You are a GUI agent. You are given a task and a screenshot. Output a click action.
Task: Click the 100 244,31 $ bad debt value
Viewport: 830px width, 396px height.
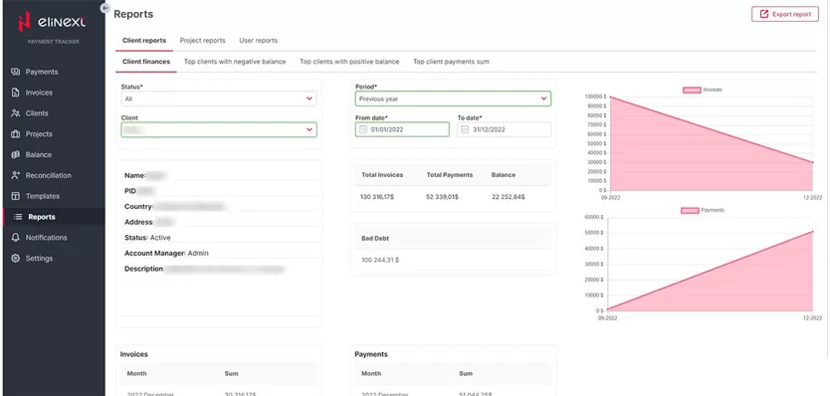click(x=380, y=260)
